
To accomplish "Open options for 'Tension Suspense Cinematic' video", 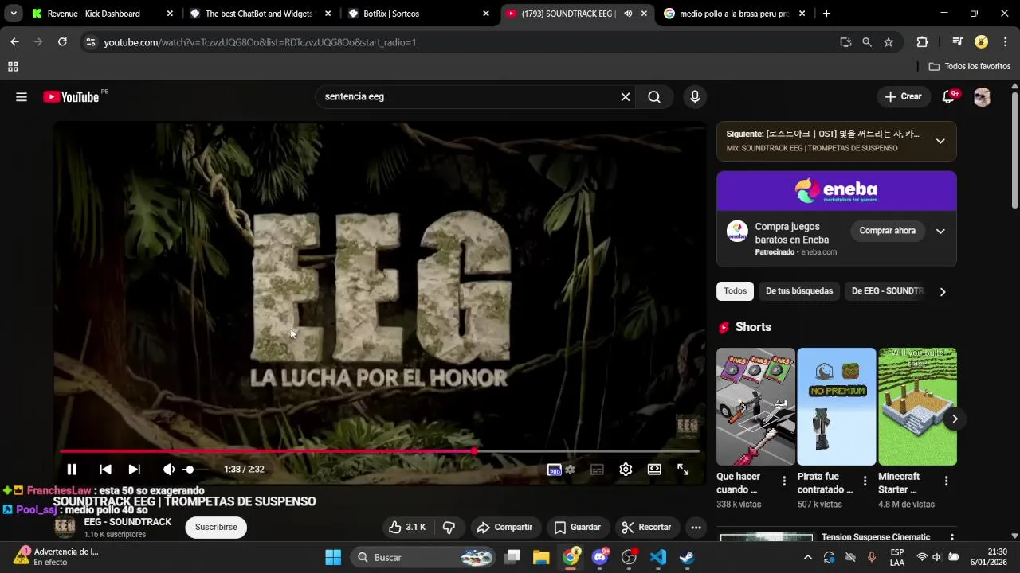I will [x=951, y=538].
